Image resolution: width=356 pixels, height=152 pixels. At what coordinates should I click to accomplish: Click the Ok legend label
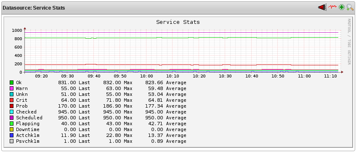(x=19, y=82)
